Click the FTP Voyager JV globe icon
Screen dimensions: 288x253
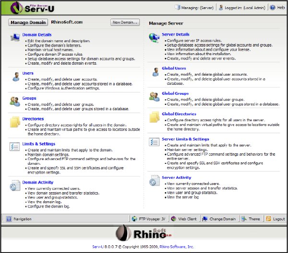134,218
